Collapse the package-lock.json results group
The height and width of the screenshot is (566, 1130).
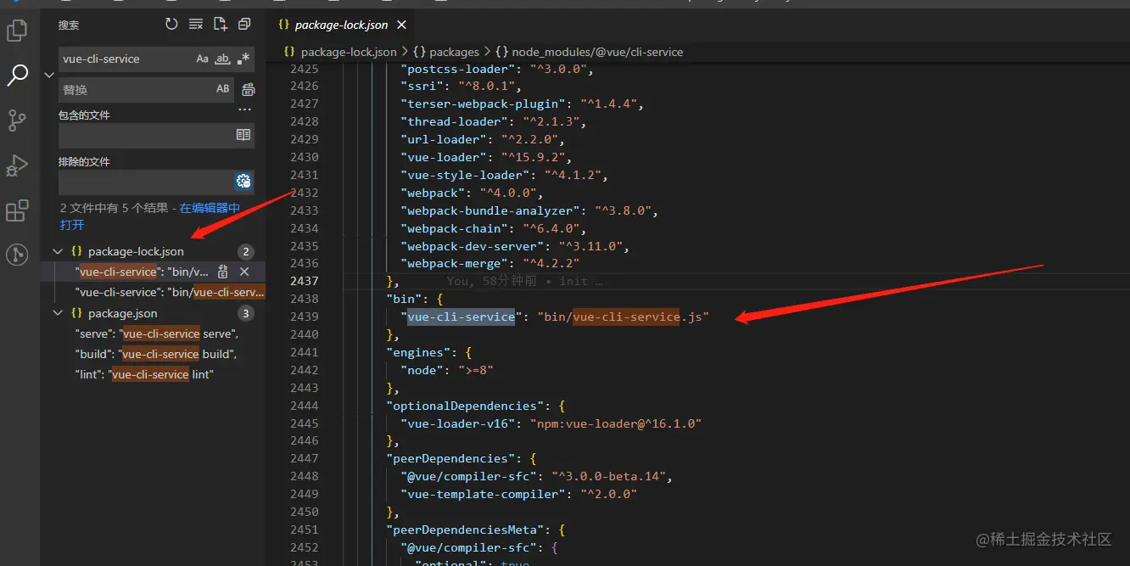click(58, 251)
